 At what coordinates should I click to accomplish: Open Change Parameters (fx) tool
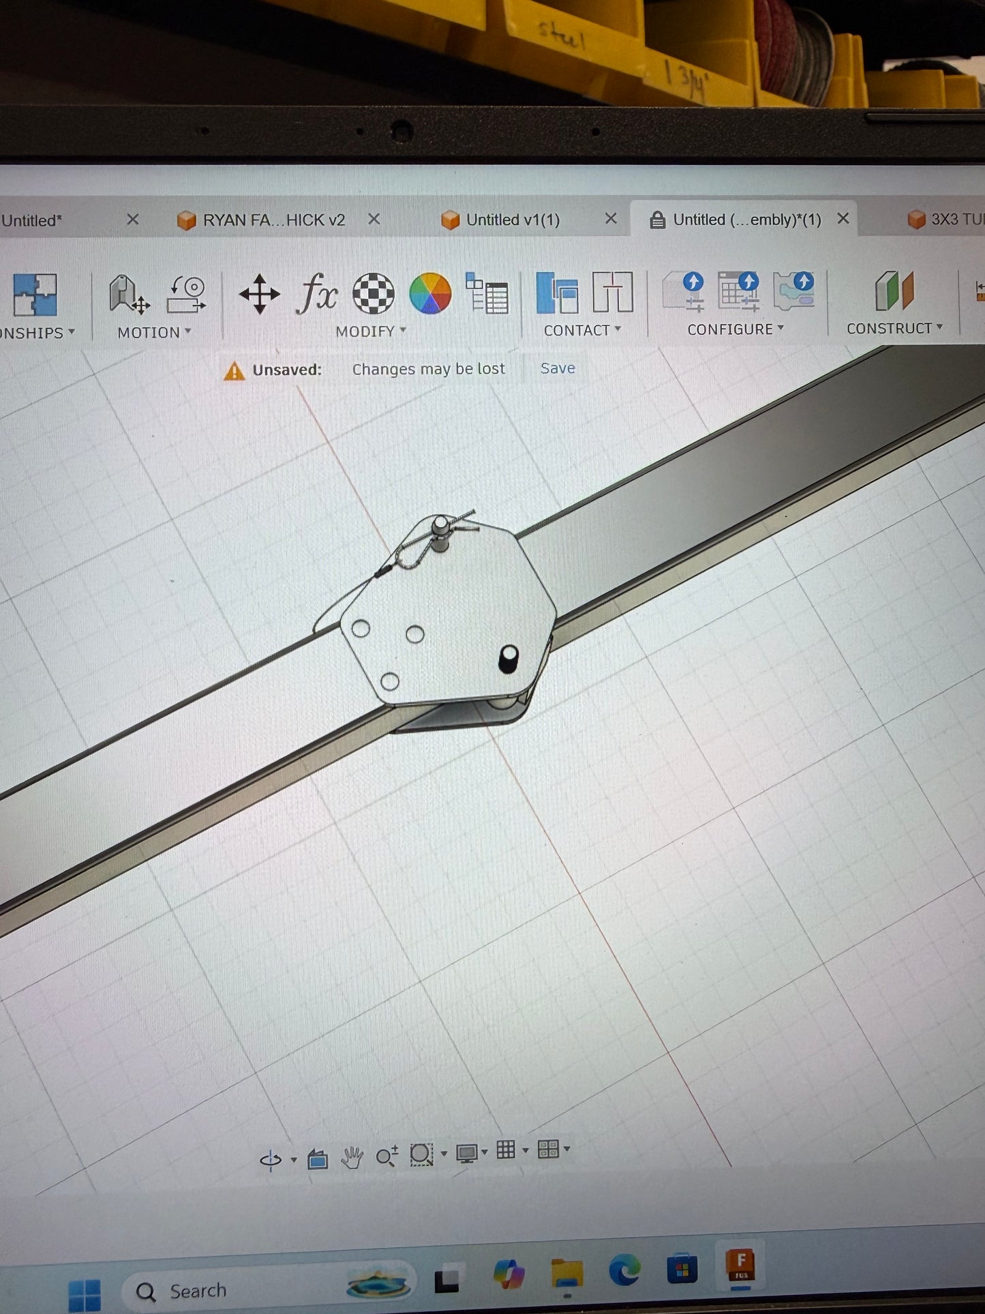[317, 293]
